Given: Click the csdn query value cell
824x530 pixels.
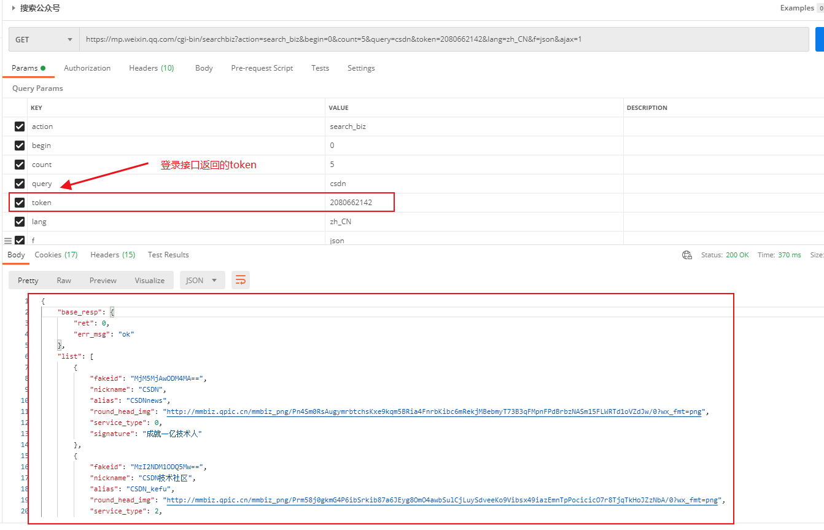Looking at the screenshot, I should coord(474,184).
